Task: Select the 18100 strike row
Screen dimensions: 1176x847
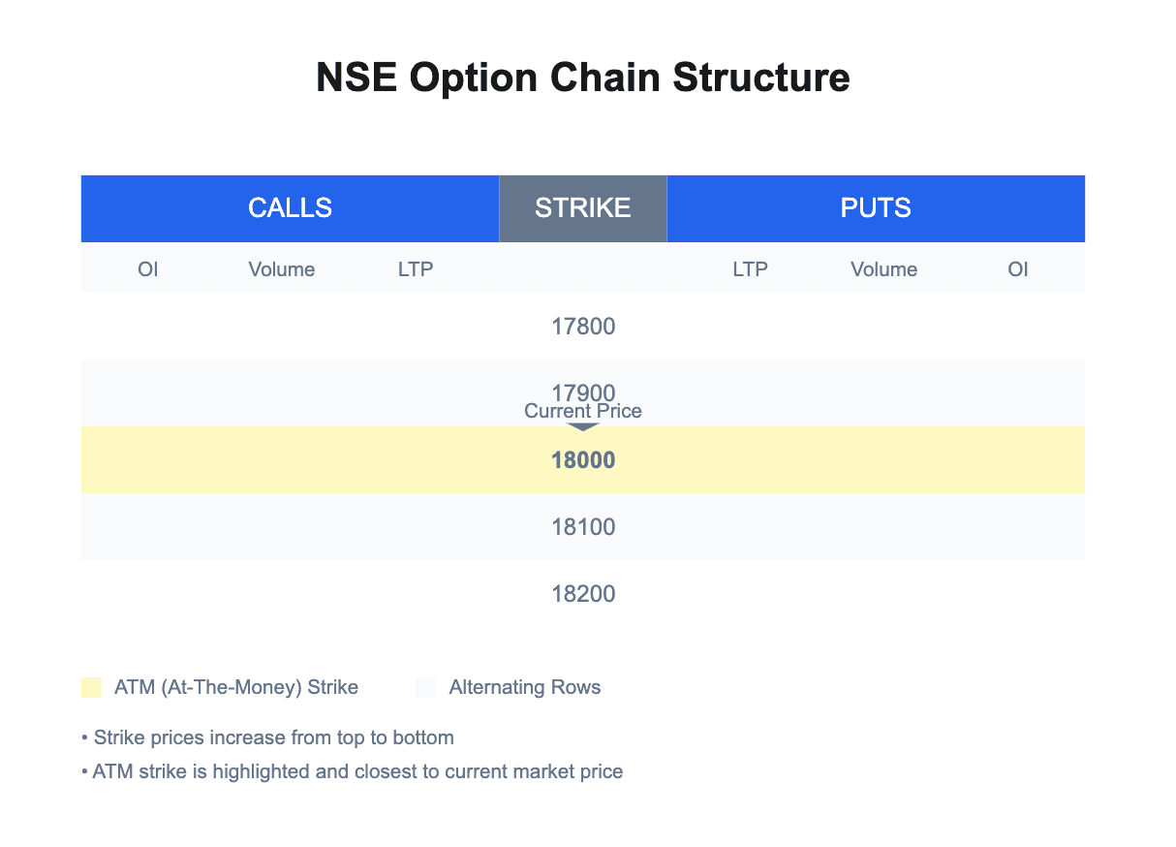Action: pos(583,527)
